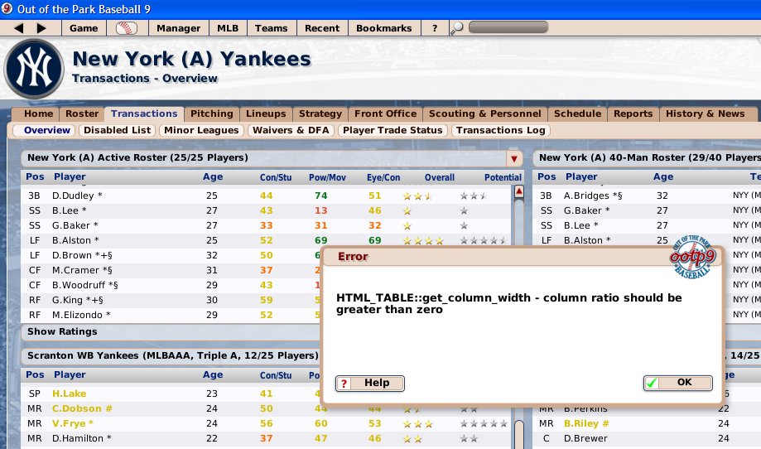Viewport: 761px width, 449px height.
Task: Click the search field in the toolbar
Action: coord(508,27)
